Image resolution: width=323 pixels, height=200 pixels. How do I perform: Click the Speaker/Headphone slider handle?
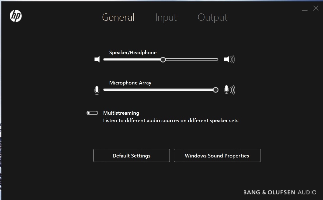pyautogui.click(x=163, y=59)
